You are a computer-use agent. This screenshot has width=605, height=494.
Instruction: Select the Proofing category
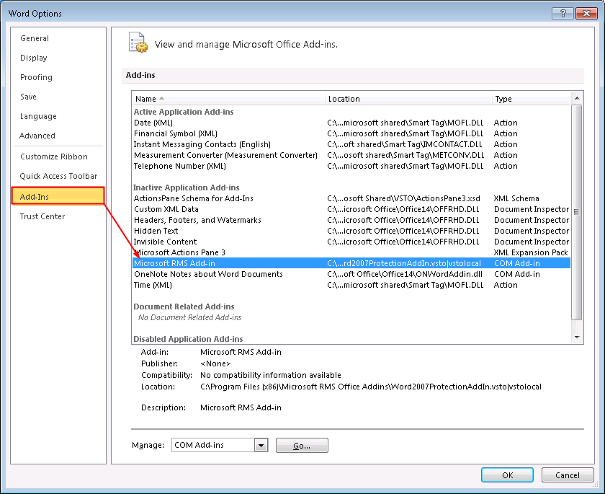36,77
